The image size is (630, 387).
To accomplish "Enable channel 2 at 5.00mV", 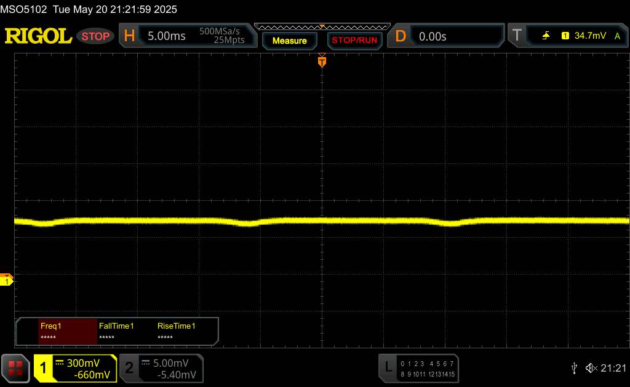I will pos(161,368).
